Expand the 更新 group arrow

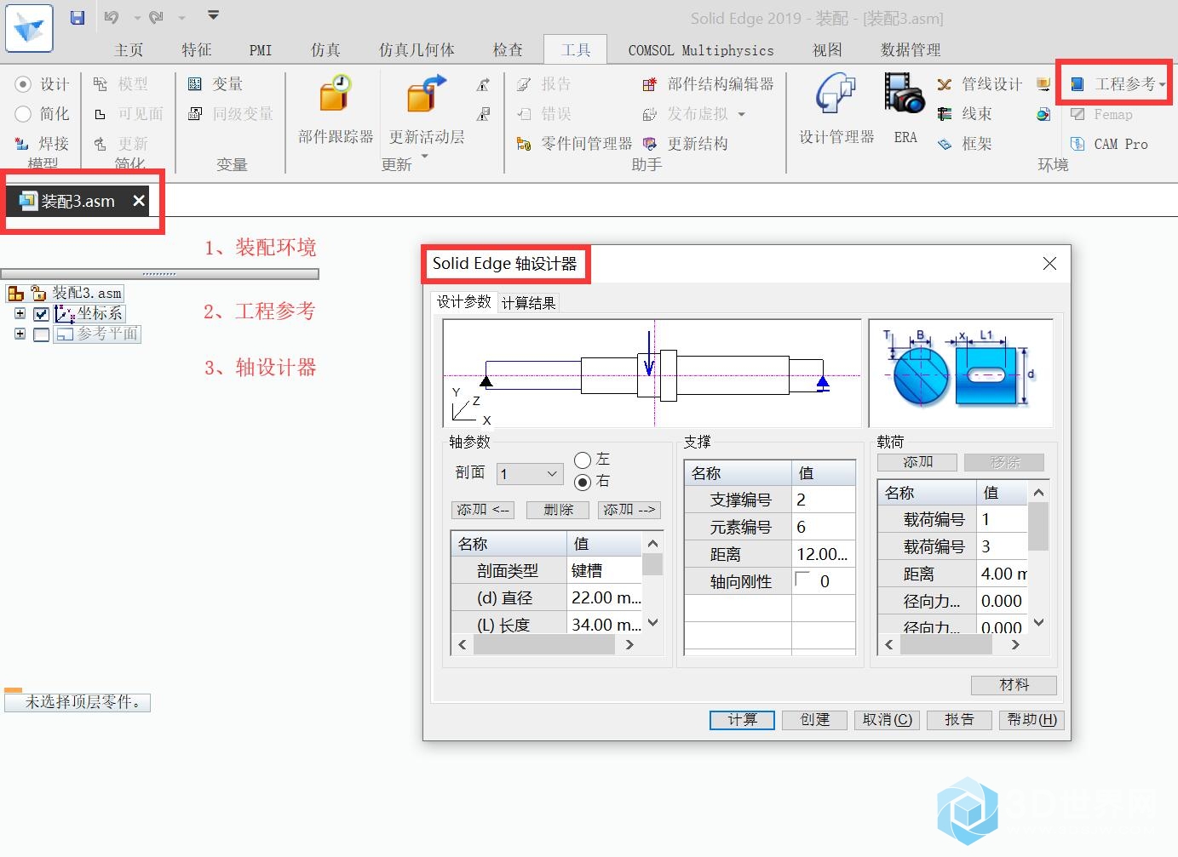pos(423,157)
